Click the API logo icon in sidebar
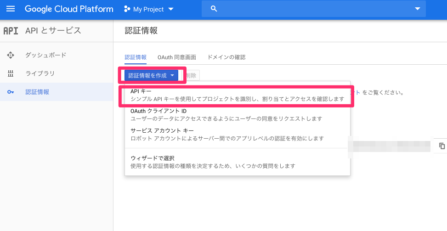The width and height of the screenshot is (447, 231). click(x=11, y=30)
